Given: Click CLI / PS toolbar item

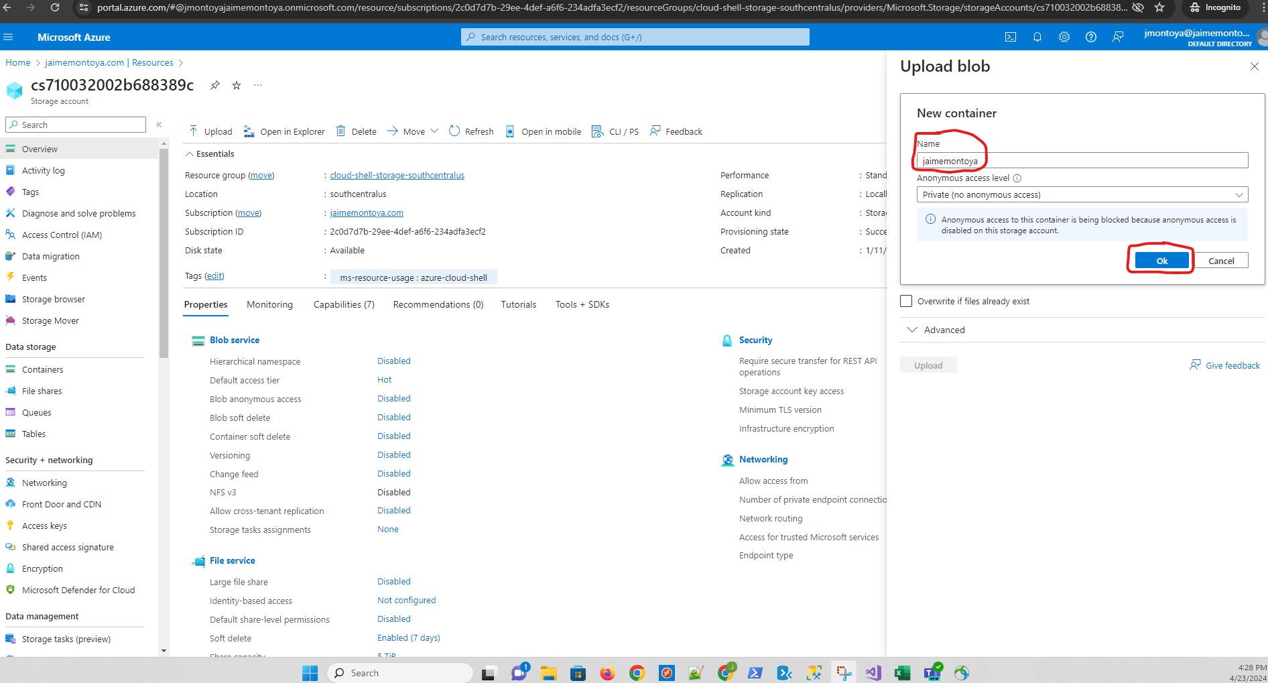Looking at the screenshot, I should pos(615,131).
